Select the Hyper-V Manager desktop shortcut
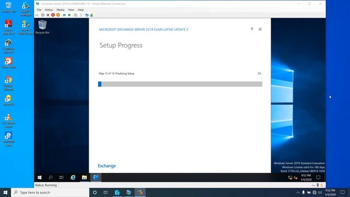 (26, 9)
